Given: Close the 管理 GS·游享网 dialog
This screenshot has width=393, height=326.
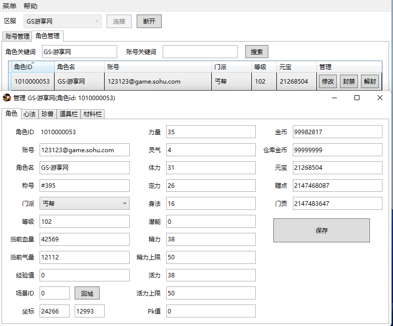Looking at the screenshot, I should [380, 98].
